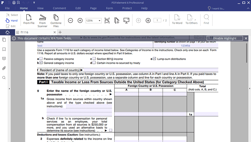
Task: Expand the left panel arrow
Action: point(9,89)
